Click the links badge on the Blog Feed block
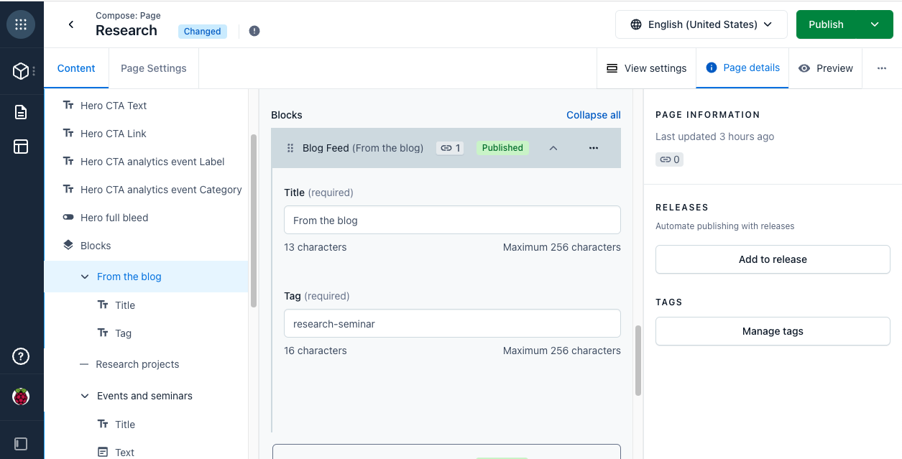The width and height of the screenshot is (902, 459). 449,147
